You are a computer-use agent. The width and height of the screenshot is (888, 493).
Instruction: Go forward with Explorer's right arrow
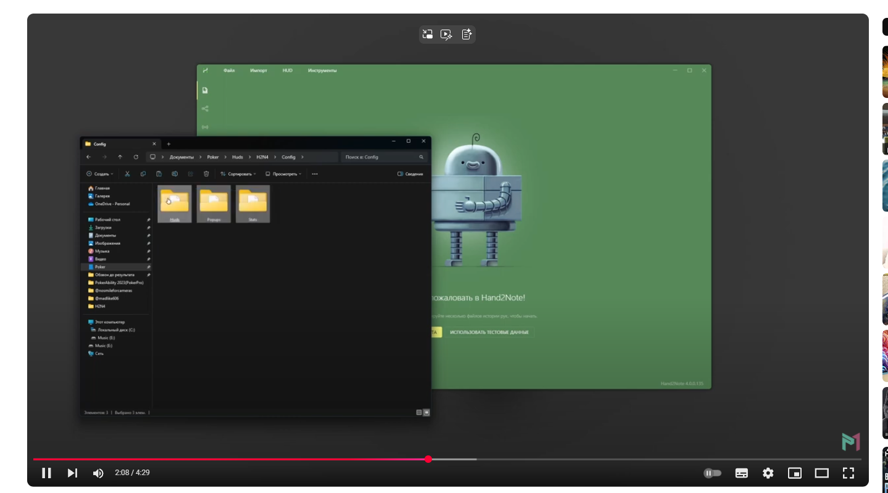(104, 157)
